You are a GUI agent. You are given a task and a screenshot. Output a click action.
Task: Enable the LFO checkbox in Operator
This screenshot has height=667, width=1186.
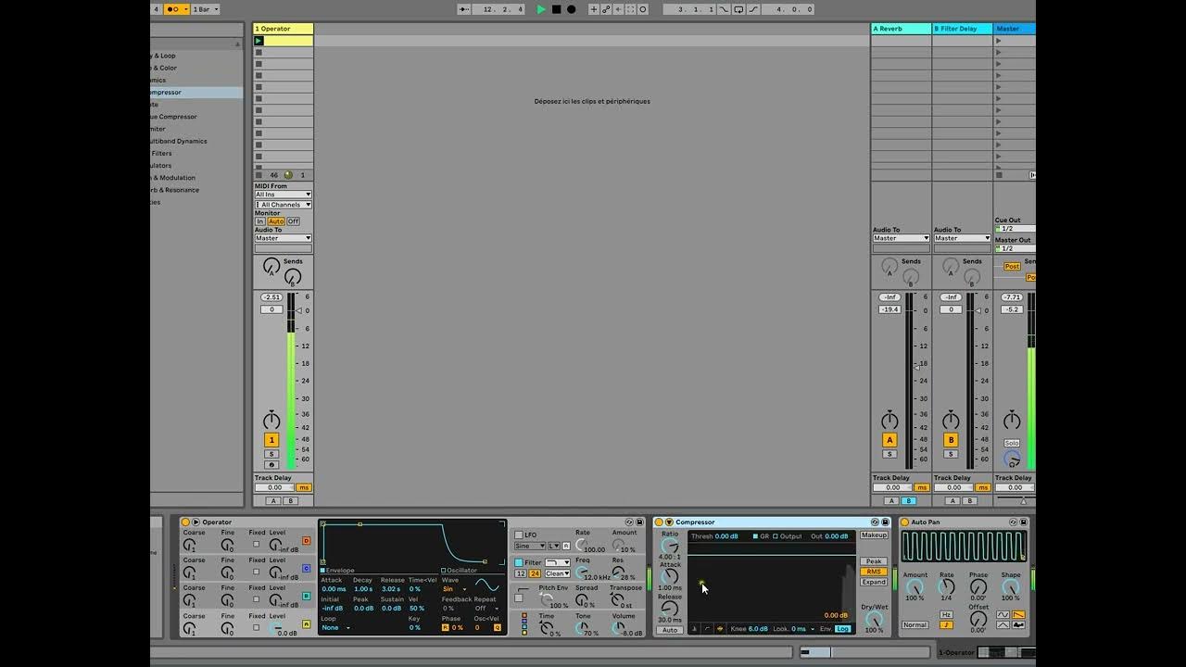coord(519,535)
